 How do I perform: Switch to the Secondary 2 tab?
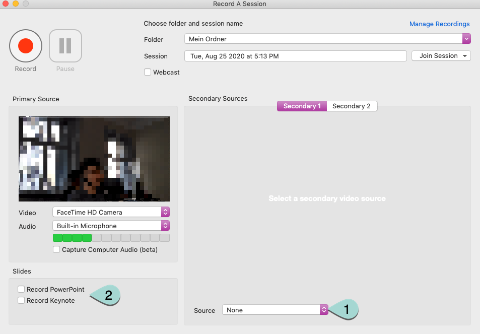pos(352,106)
